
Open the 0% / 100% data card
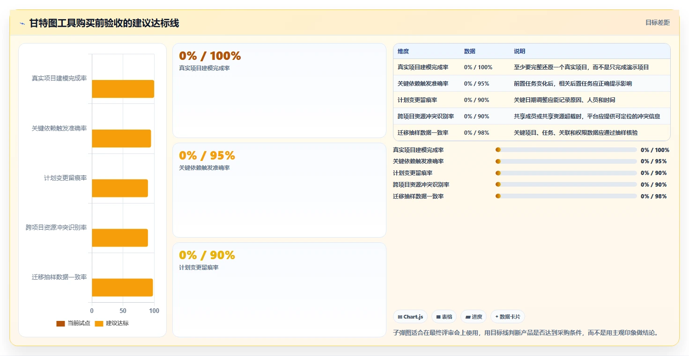click(279, 90)
